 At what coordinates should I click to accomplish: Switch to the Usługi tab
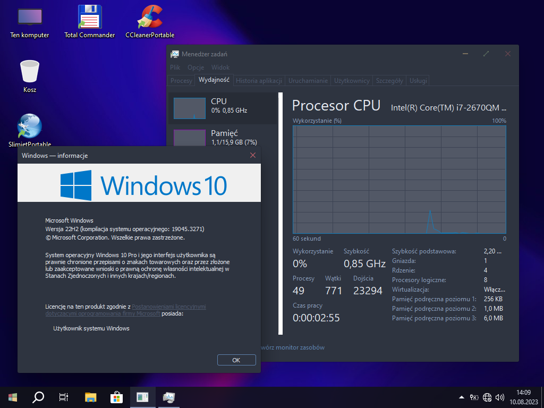tap(418, 81)
